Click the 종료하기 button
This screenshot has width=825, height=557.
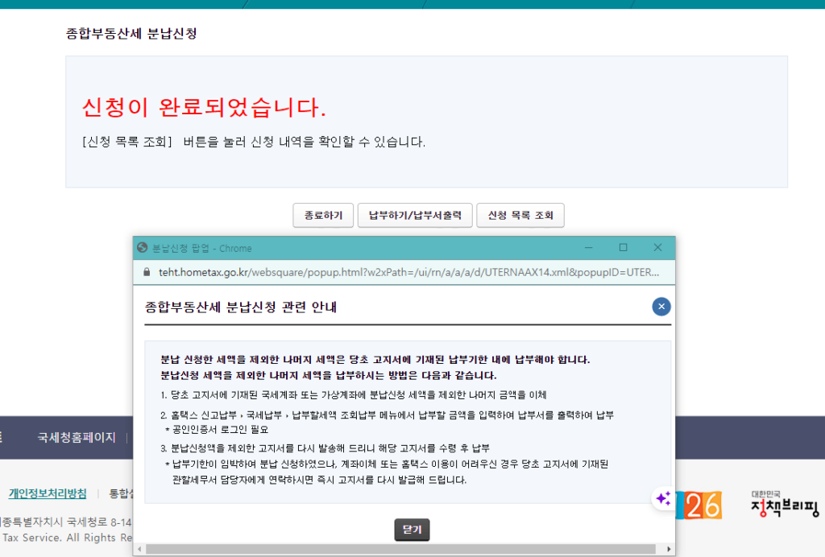323,216
